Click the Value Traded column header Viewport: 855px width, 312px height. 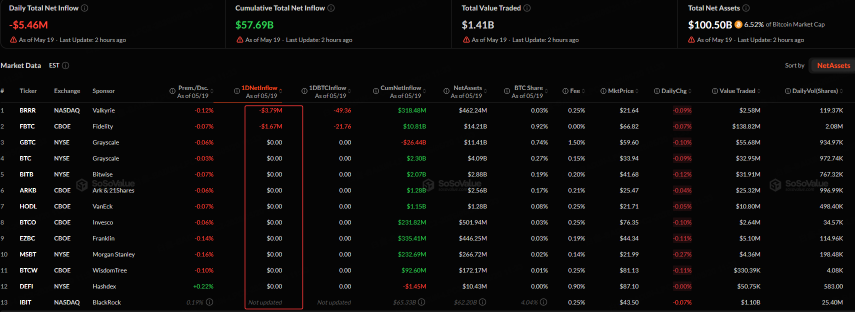(x=737, y=91)
